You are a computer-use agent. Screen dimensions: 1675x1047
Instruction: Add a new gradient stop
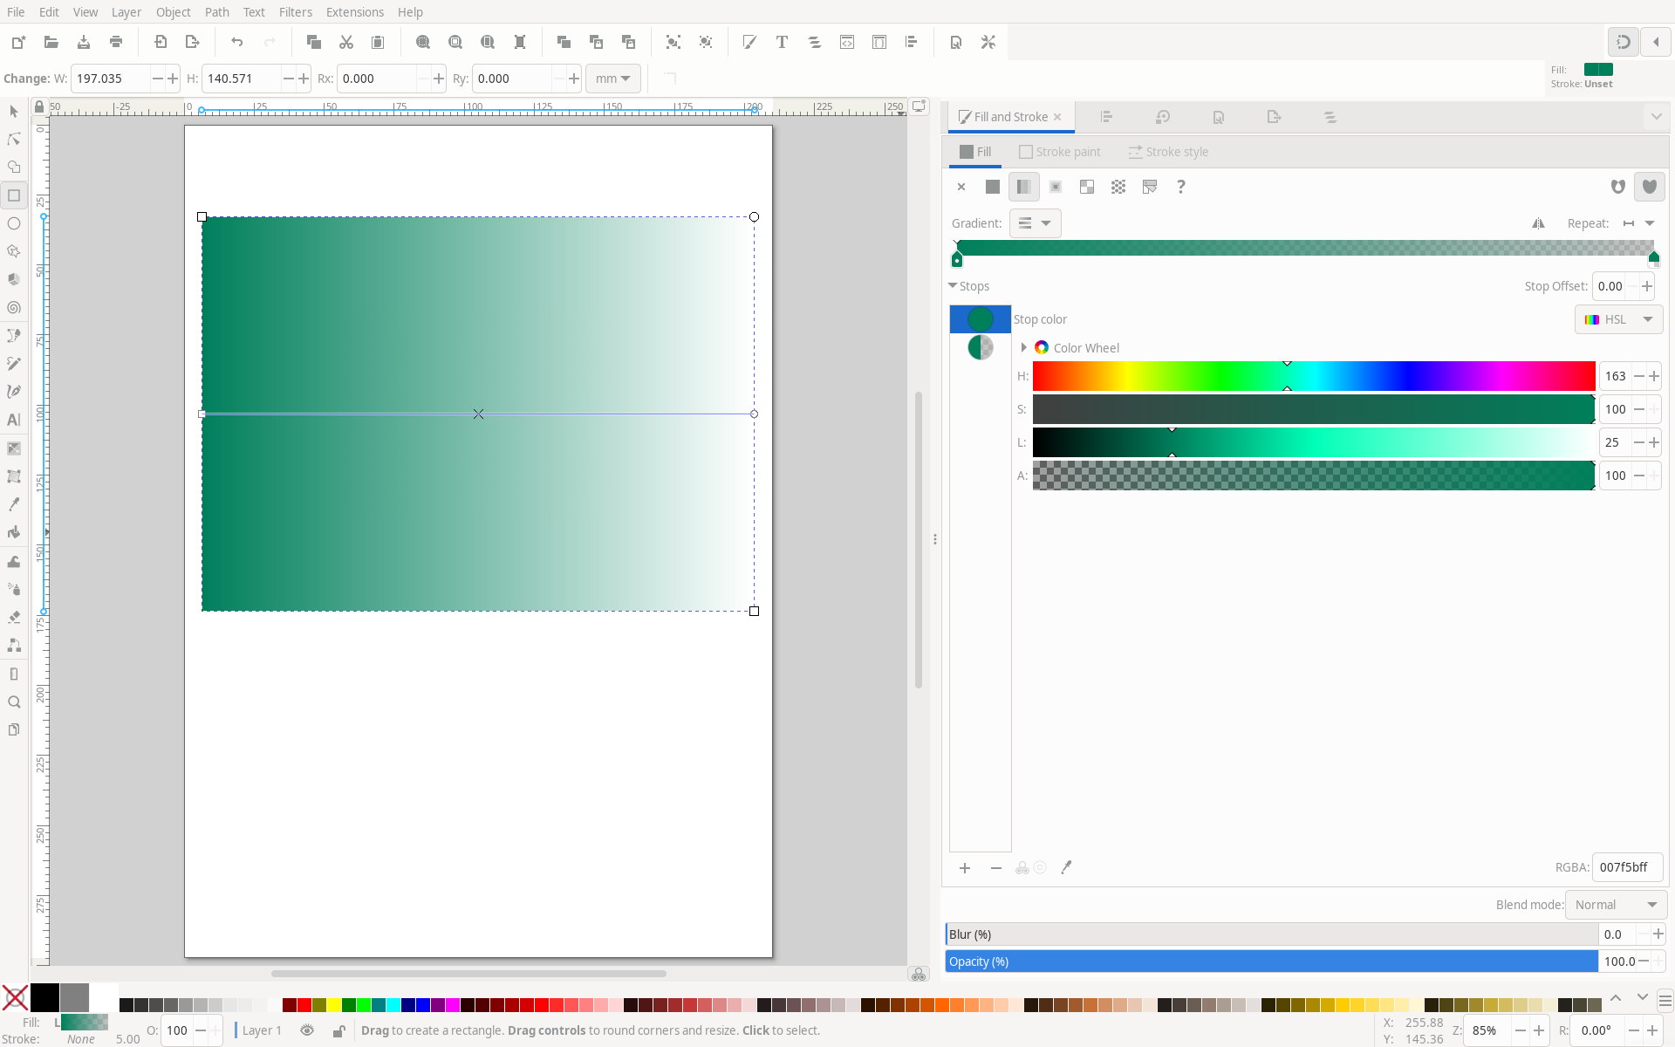coord(965,868)
